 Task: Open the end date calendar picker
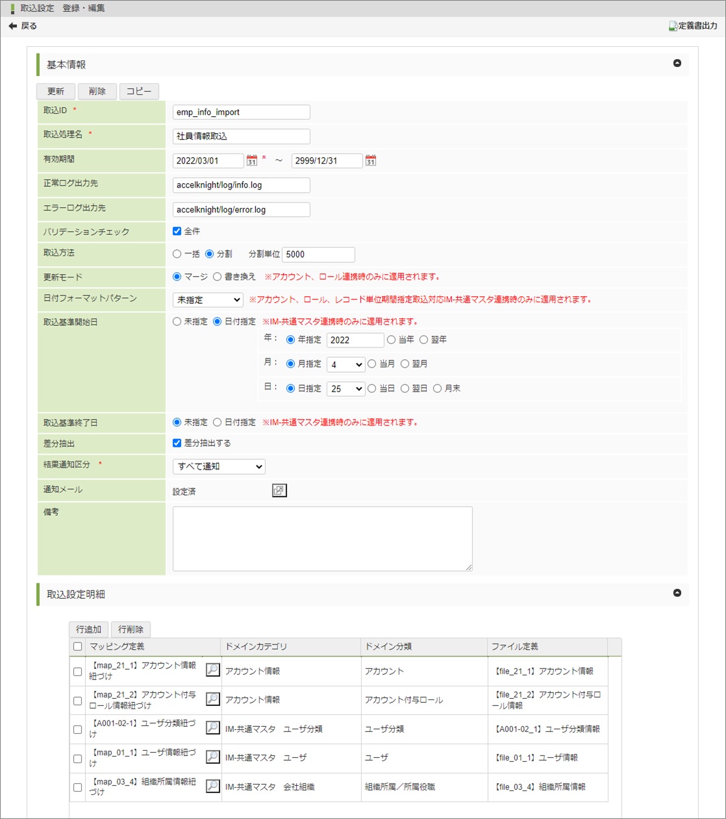(x=371, y=160)
